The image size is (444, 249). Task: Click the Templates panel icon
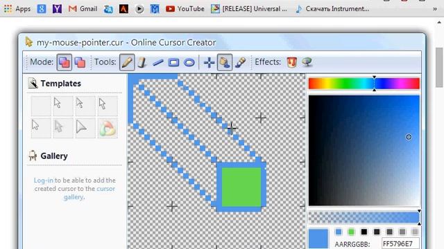pyautogui.click(x=33, y=83)
